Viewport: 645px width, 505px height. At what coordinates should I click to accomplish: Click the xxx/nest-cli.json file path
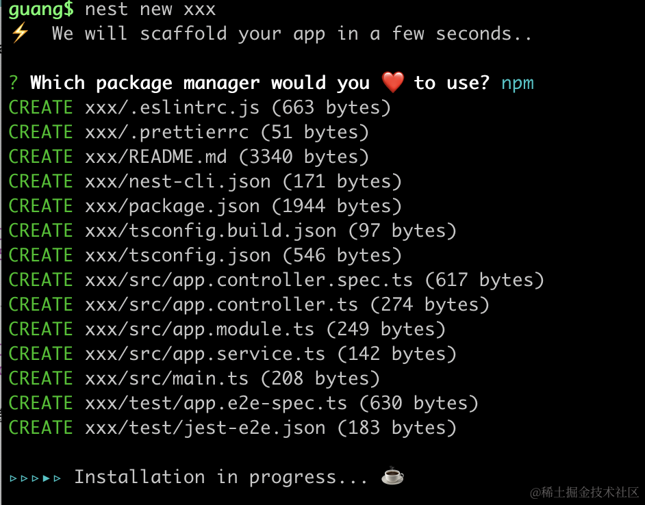coord(177,181)
